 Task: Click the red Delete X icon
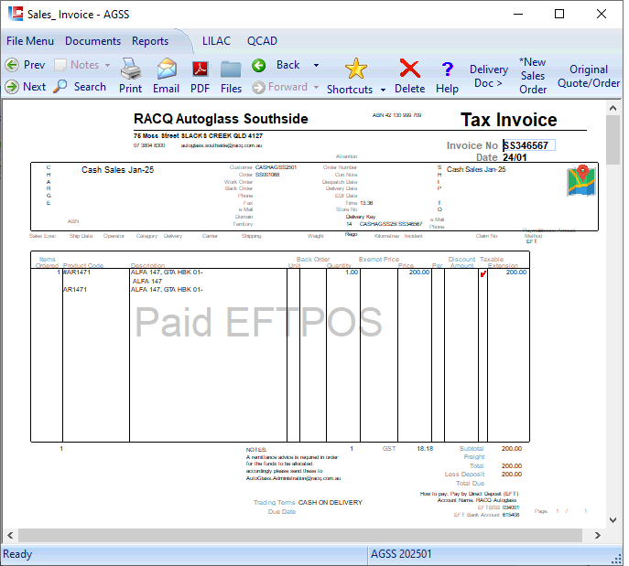click(409, 69)
